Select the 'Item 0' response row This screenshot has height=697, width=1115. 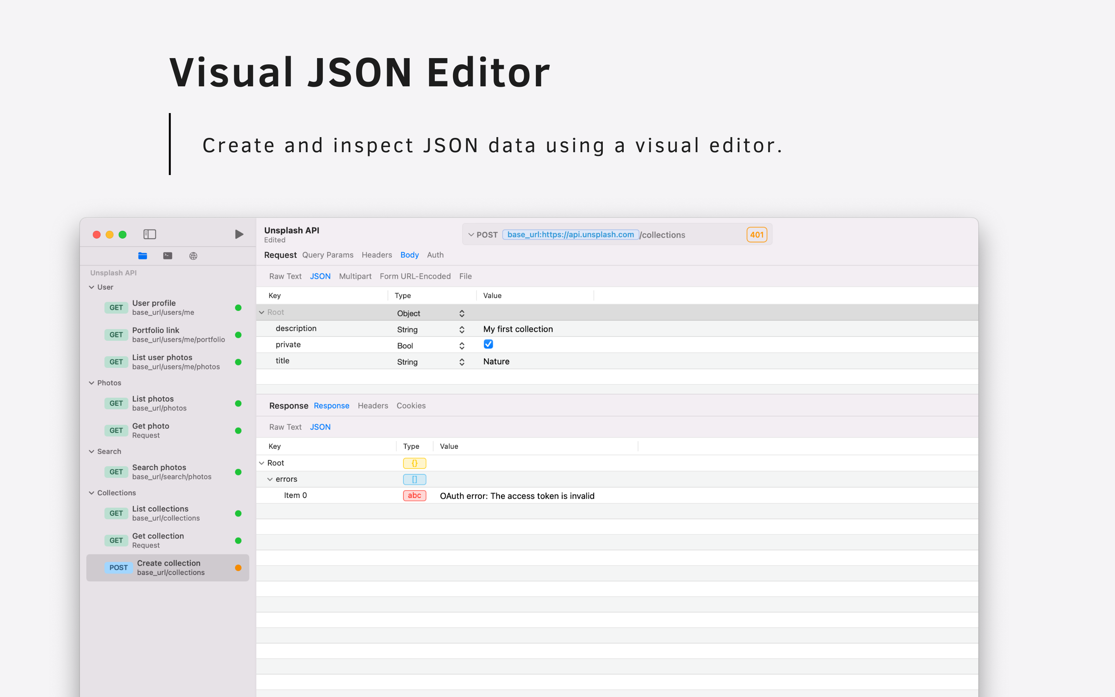(617, 496)
